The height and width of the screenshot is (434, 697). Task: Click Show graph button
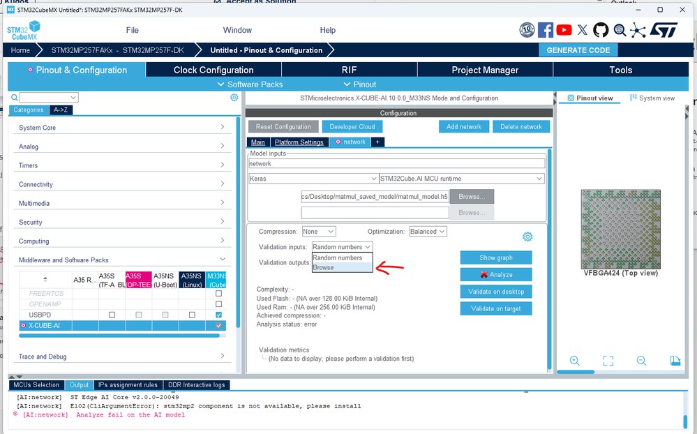(496, 258)
